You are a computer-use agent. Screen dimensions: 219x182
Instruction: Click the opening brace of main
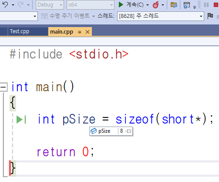point(13,103)
